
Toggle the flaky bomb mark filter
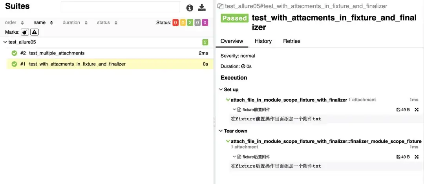point(25,32)
